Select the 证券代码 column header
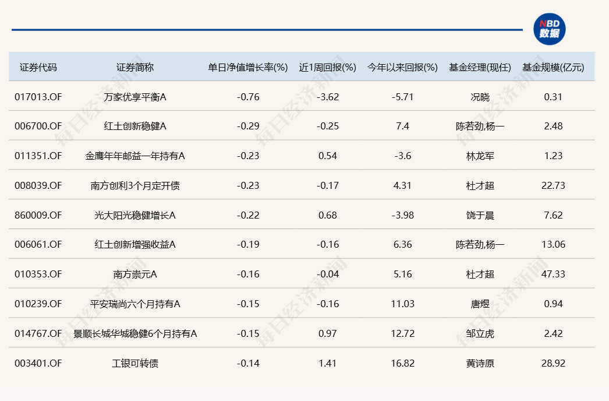The width and height of the screenshot is (609, 401). [x=38, y=67]
